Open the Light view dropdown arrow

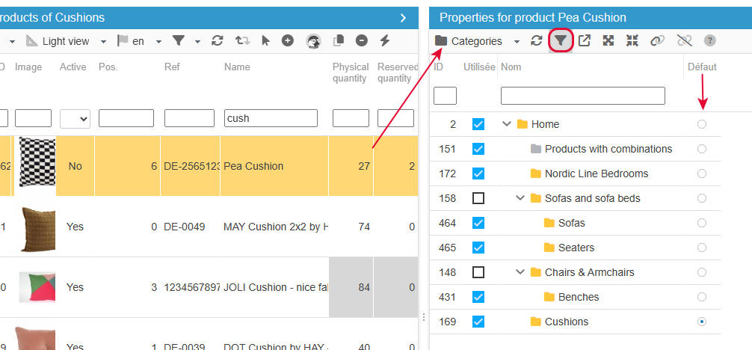pyautogui.click(x=103, y=42)
